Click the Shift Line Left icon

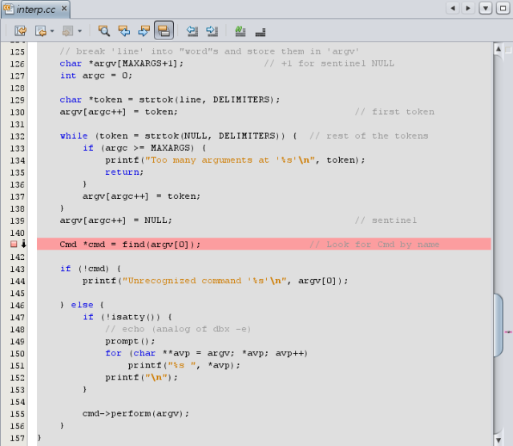tap(192, 31)
